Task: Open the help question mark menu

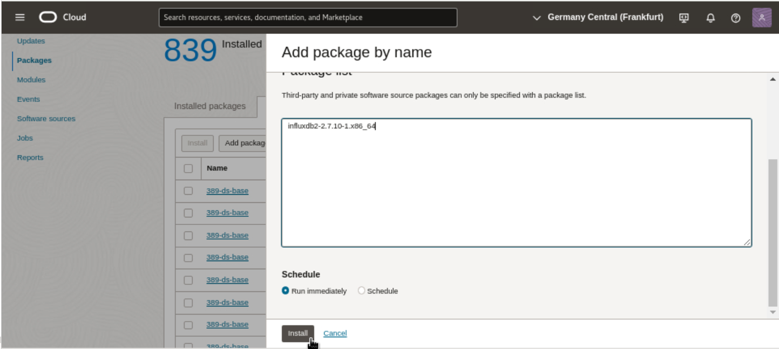Action: [x=735, y=18]
